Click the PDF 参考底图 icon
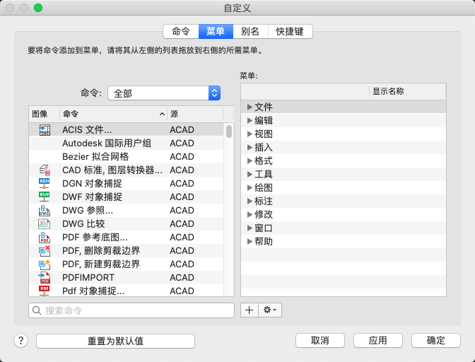This screenshot has height=362, width=475. tap(45, 237)
